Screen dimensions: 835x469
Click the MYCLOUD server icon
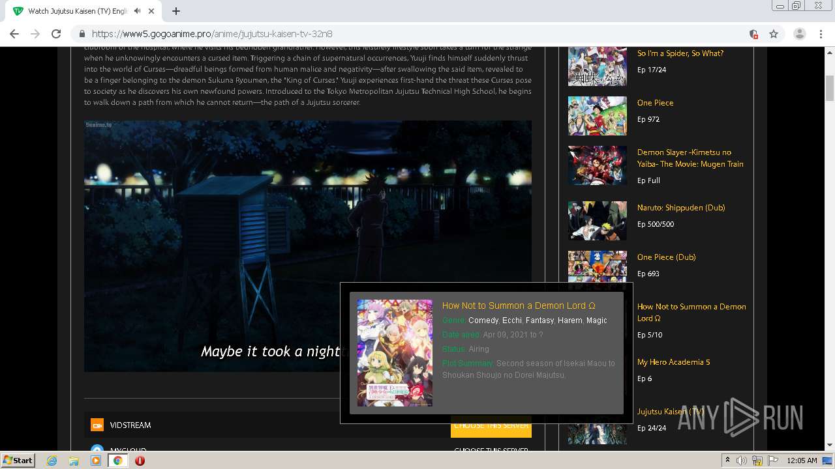(97, 449)
